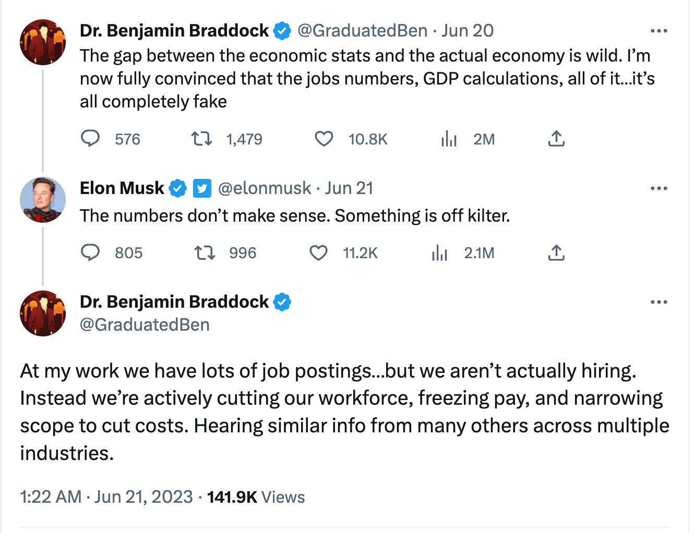The height and width of the screenshot is (533, 694).
Task: Click the Twitter badge beside Elon Musk
Action: tap(202, 188)
